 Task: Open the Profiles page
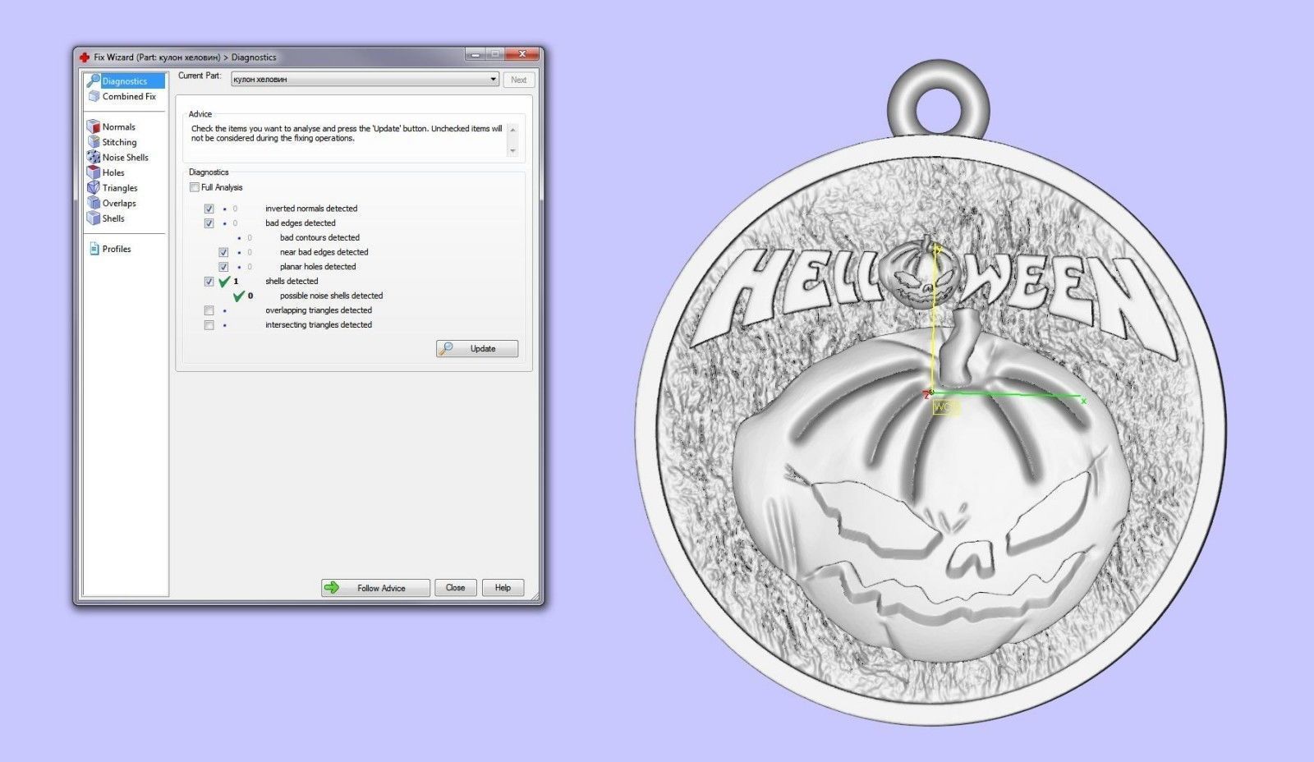(x=117, y=249)
